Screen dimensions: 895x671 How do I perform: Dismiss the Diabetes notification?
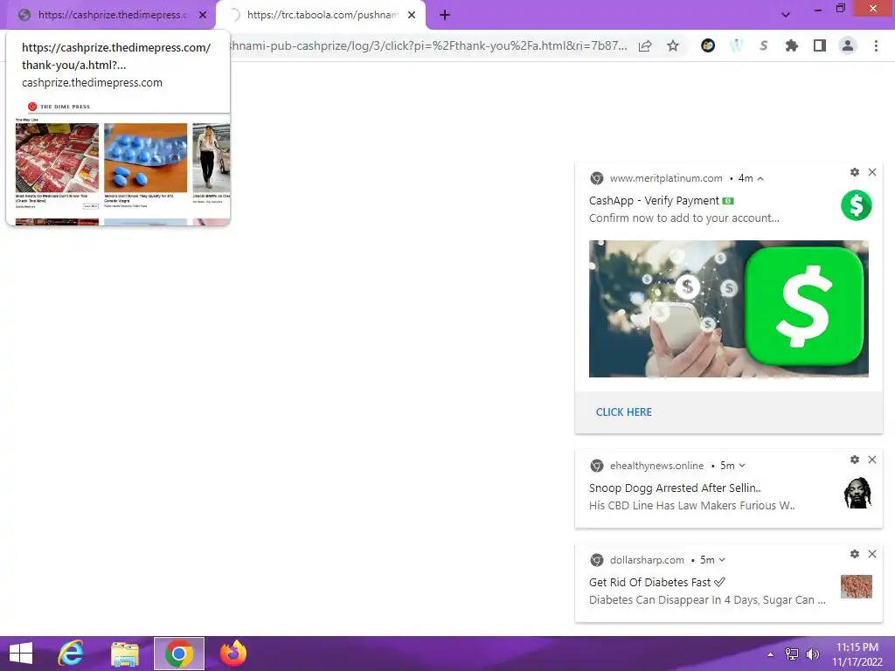[x=872, y=554]
